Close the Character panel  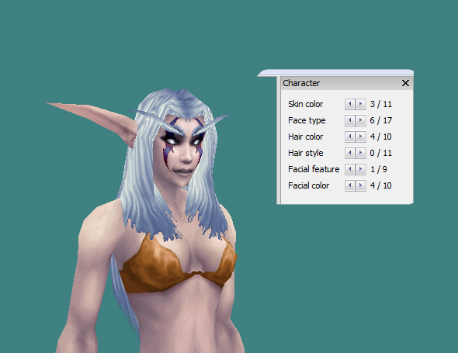405,83
